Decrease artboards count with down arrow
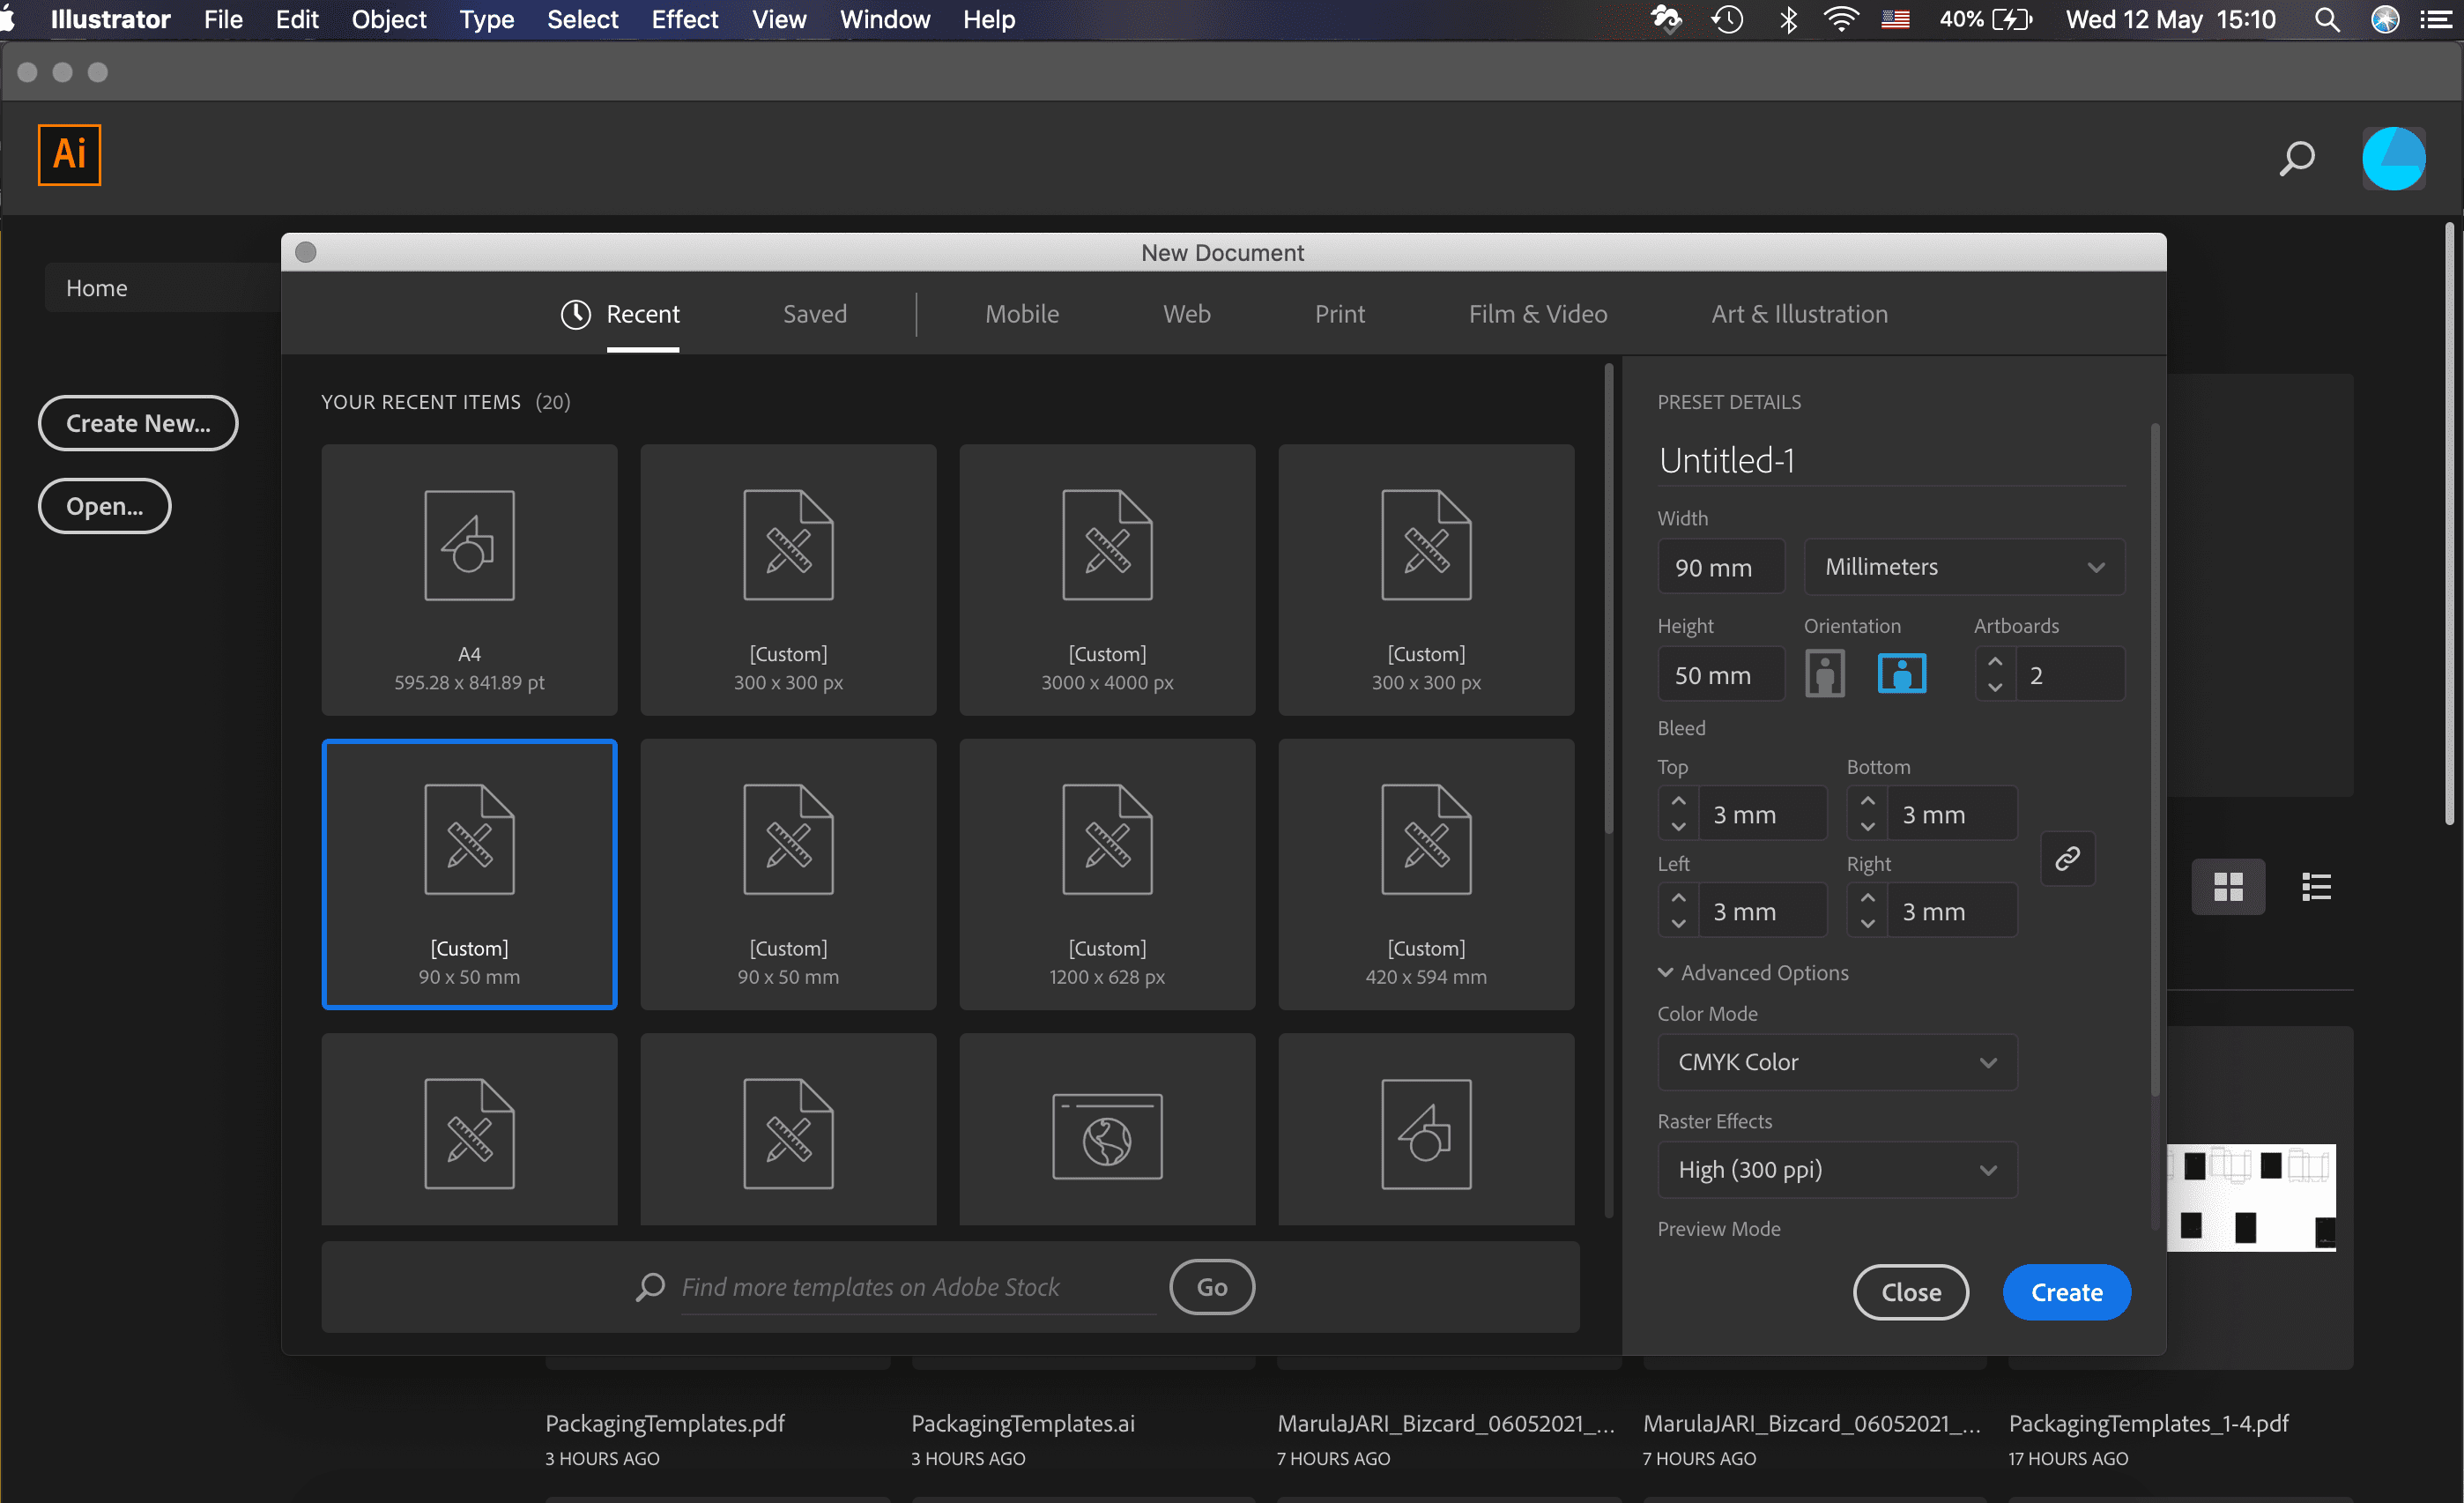Screen dimensions: 2464x1503 (x=1994, y=687)
